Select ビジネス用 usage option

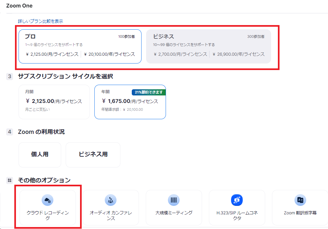93,155
